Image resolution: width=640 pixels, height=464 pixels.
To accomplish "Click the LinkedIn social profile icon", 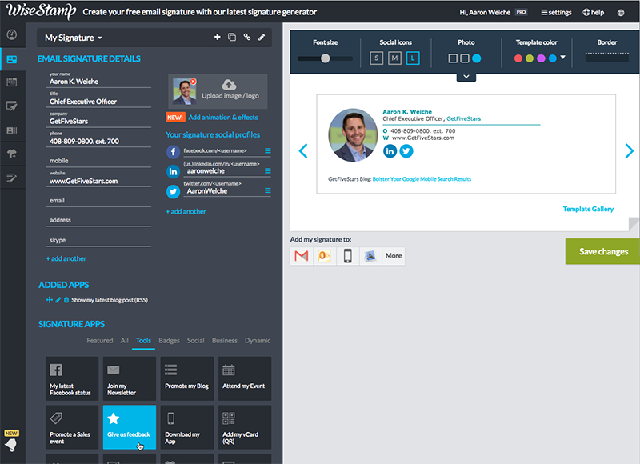I will point(173,171).
